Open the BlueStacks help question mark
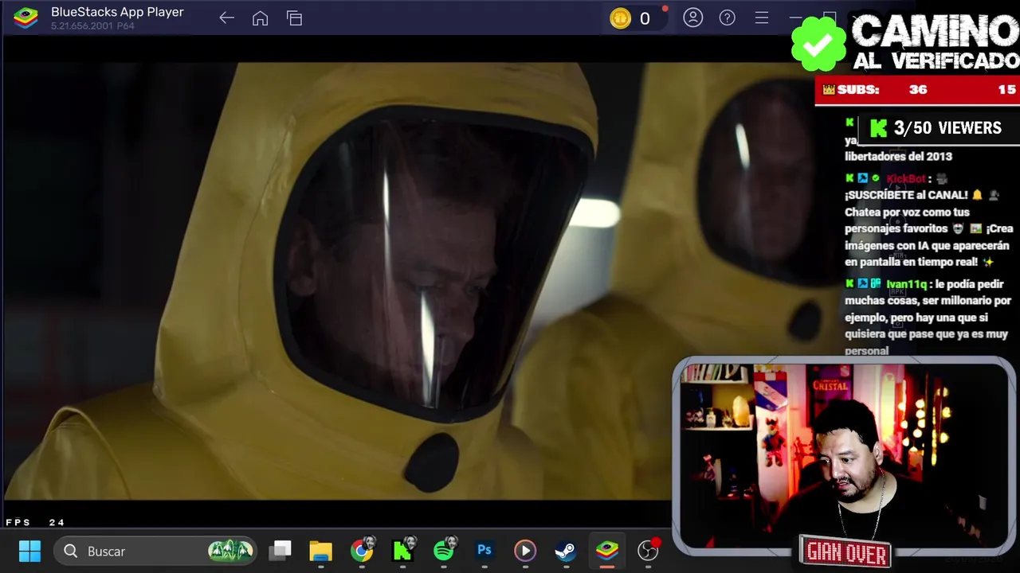The width and height of the screenshot is (1020, 573). pyautogui.click(x=728, y=18)
